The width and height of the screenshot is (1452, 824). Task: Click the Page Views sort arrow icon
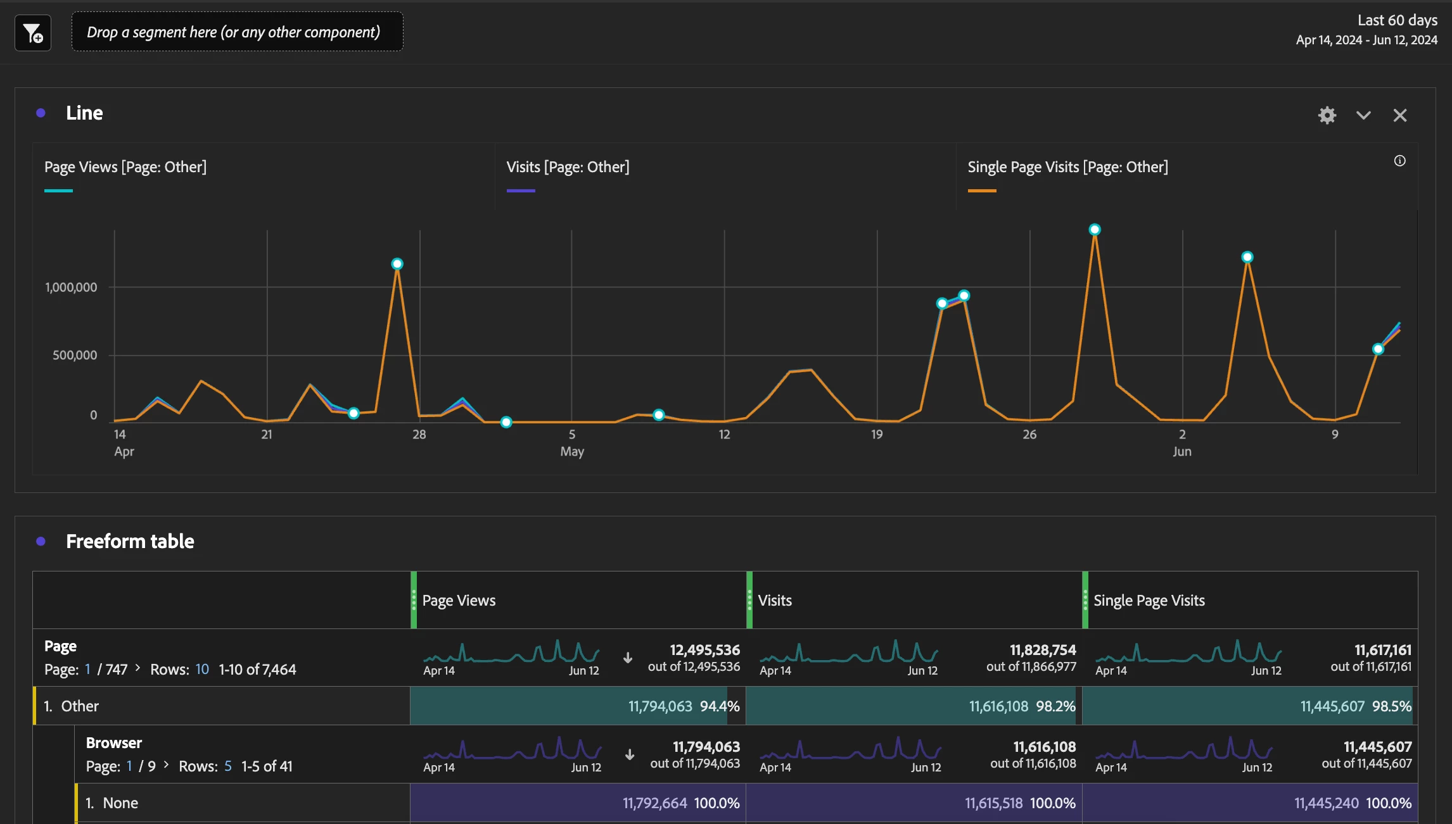[628, 658]
